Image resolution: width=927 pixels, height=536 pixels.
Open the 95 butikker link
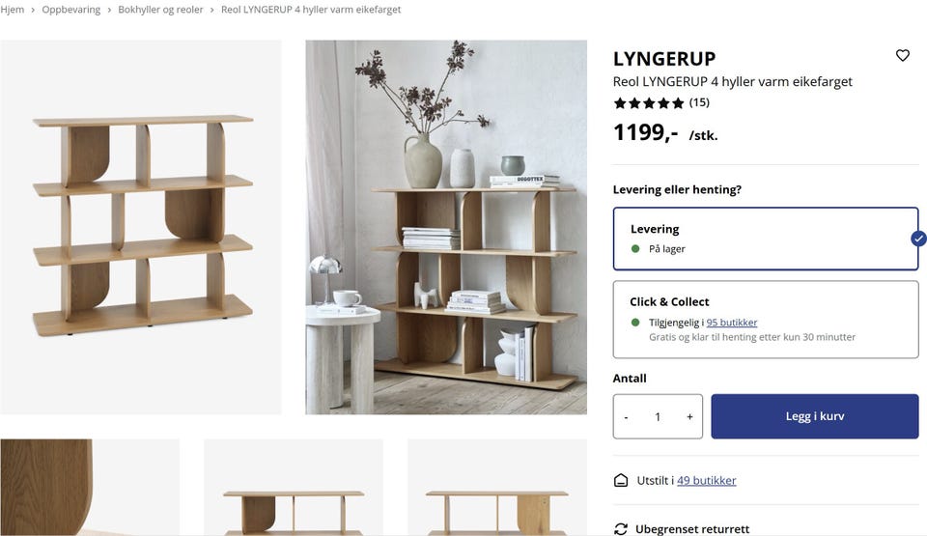pyautogui.click(x=731, y=323)
